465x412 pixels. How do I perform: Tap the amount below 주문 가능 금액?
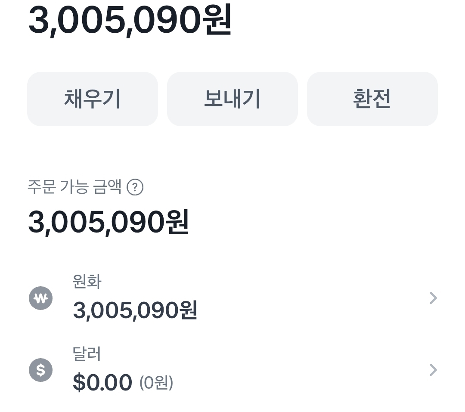point(108,223)
